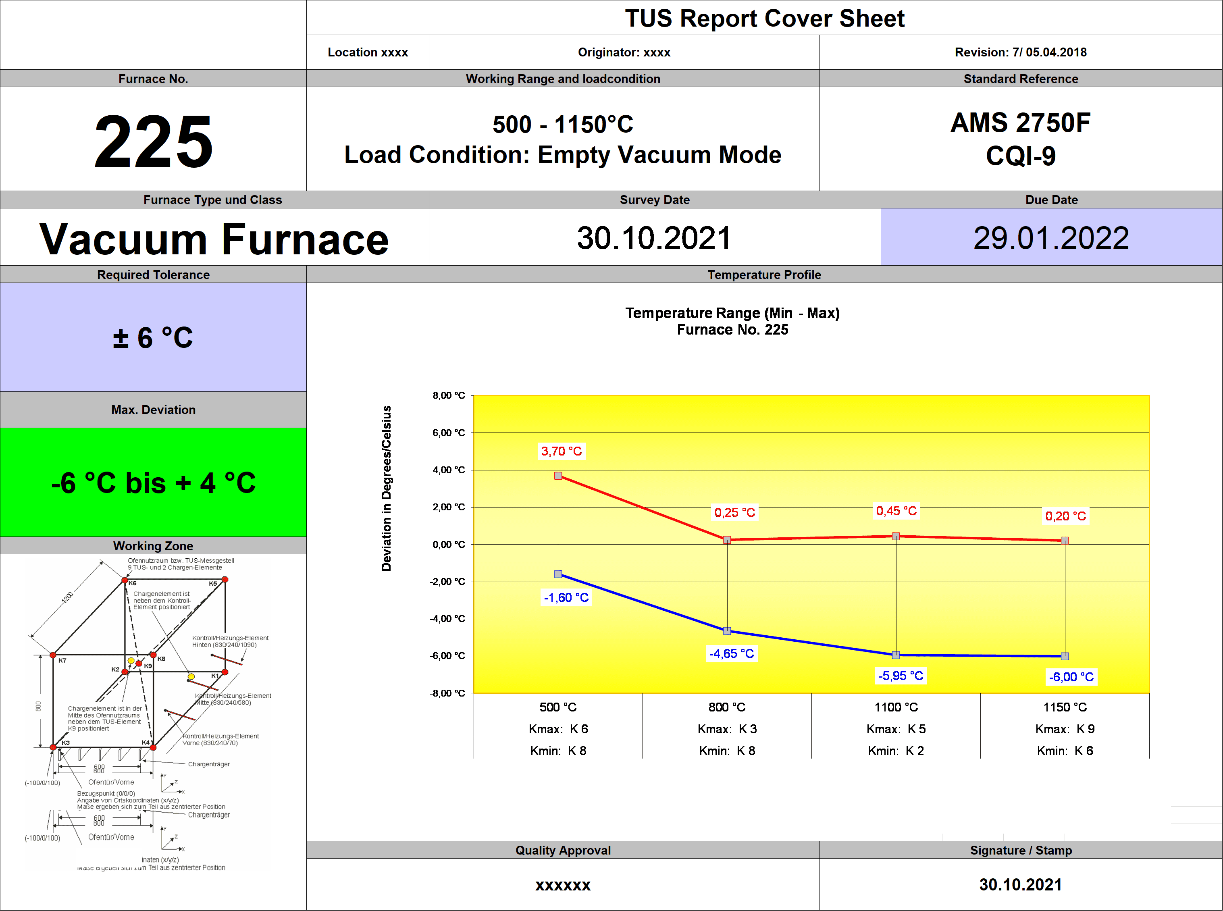The width and height of the screenshot is (1223, 911).
Task: Click the red marker at 1150 °C
Action: 1065,541
